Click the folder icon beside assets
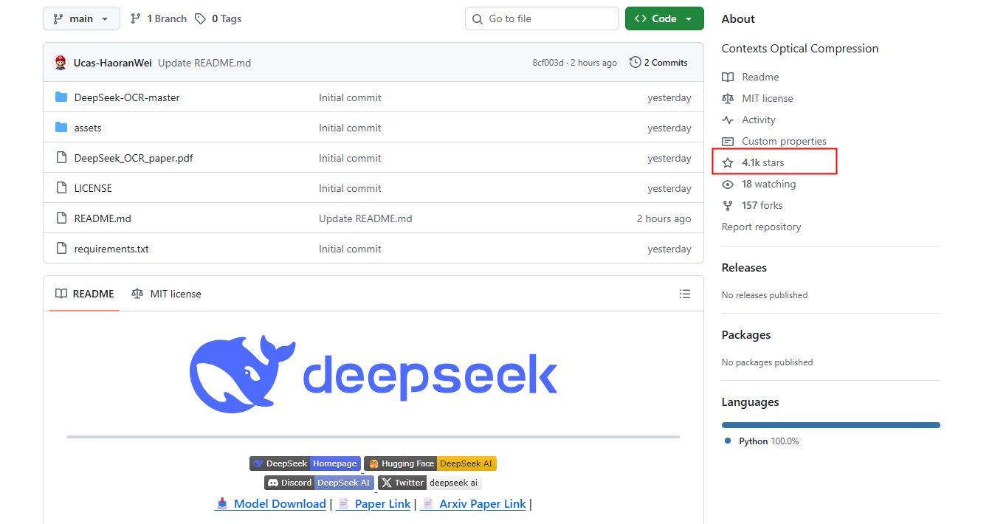This screenshot has height=524, width=992. pyautogui.click(x=61, y=128)
